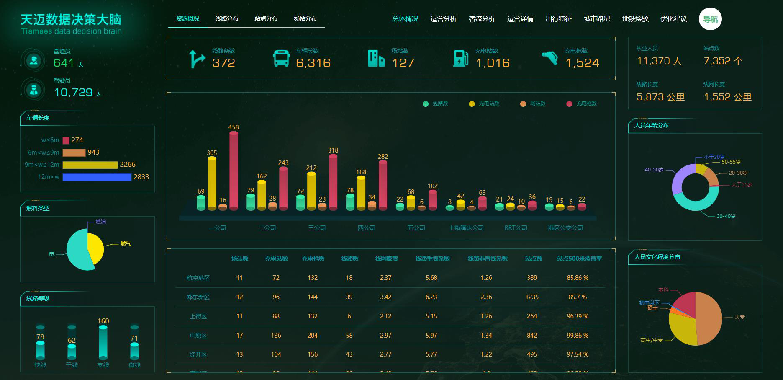
Task: Click the administrator avatar icon
Action: 33,61
